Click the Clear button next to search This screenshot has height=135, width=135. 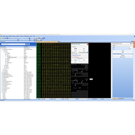(x=28, y=44)
